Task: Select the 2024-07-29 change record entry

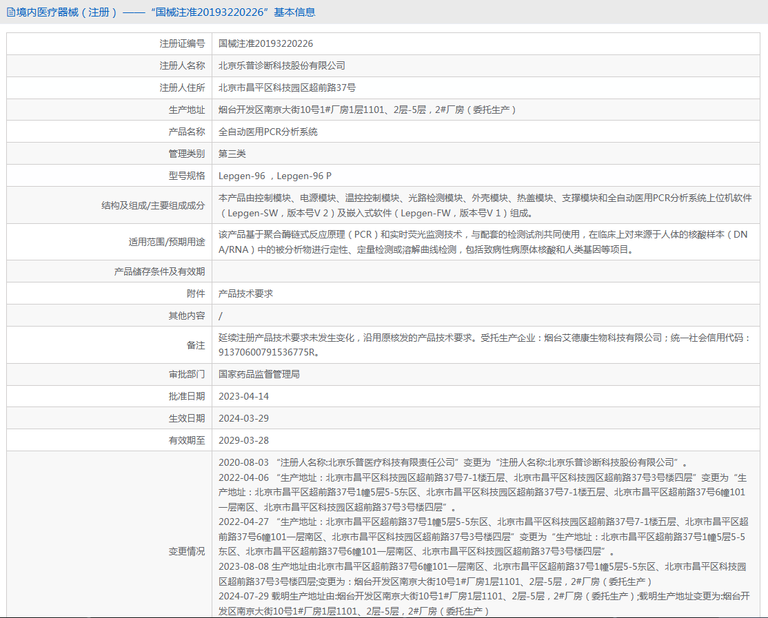Action: (x=484, y=604)
